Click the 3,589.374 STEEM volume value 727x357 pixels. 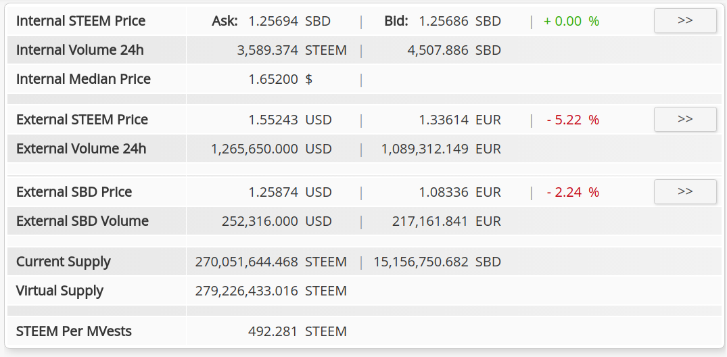(291, 50)
